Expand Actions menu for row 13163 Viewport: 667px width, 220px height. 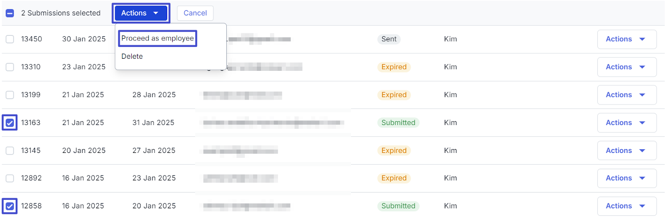[x=627, y=123]
